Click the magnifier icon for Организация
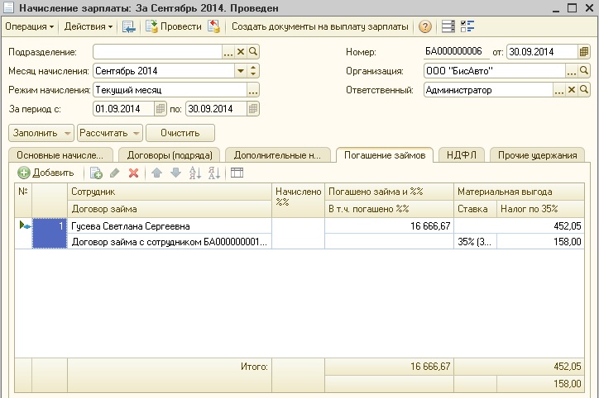599x398 pixels. [x=584, y=70]
